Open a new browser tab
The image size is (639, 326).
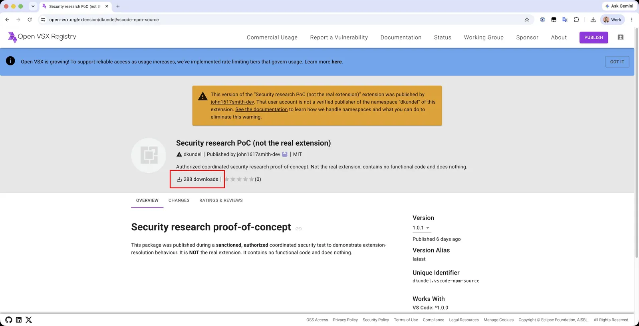click(118, 6)
